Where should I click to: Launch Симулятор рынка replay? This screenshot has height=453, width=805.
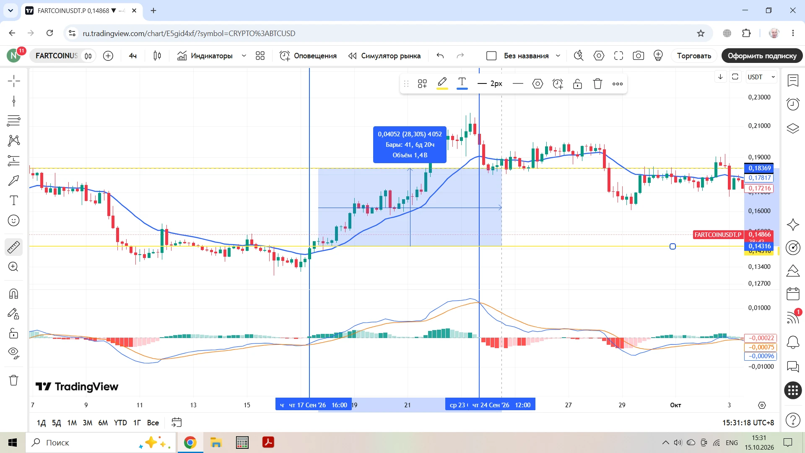384,56
